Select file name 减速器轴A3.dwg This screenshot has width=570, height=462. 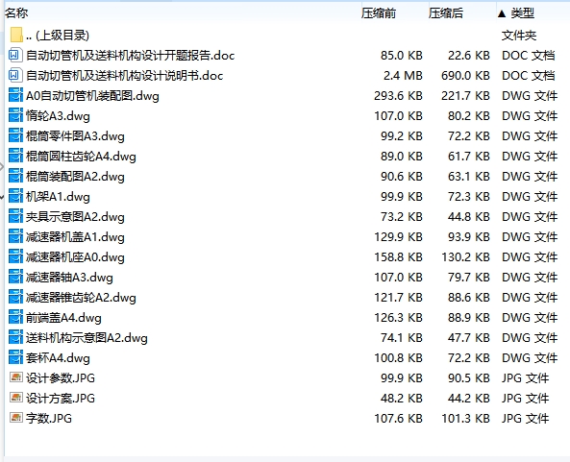click(x=69, y=278)
